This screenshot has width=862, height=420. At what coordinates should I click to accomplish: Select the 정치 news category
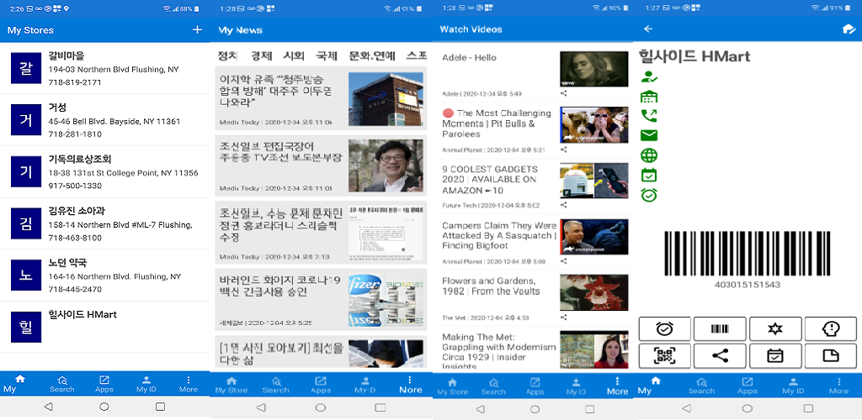click(227, 55)
